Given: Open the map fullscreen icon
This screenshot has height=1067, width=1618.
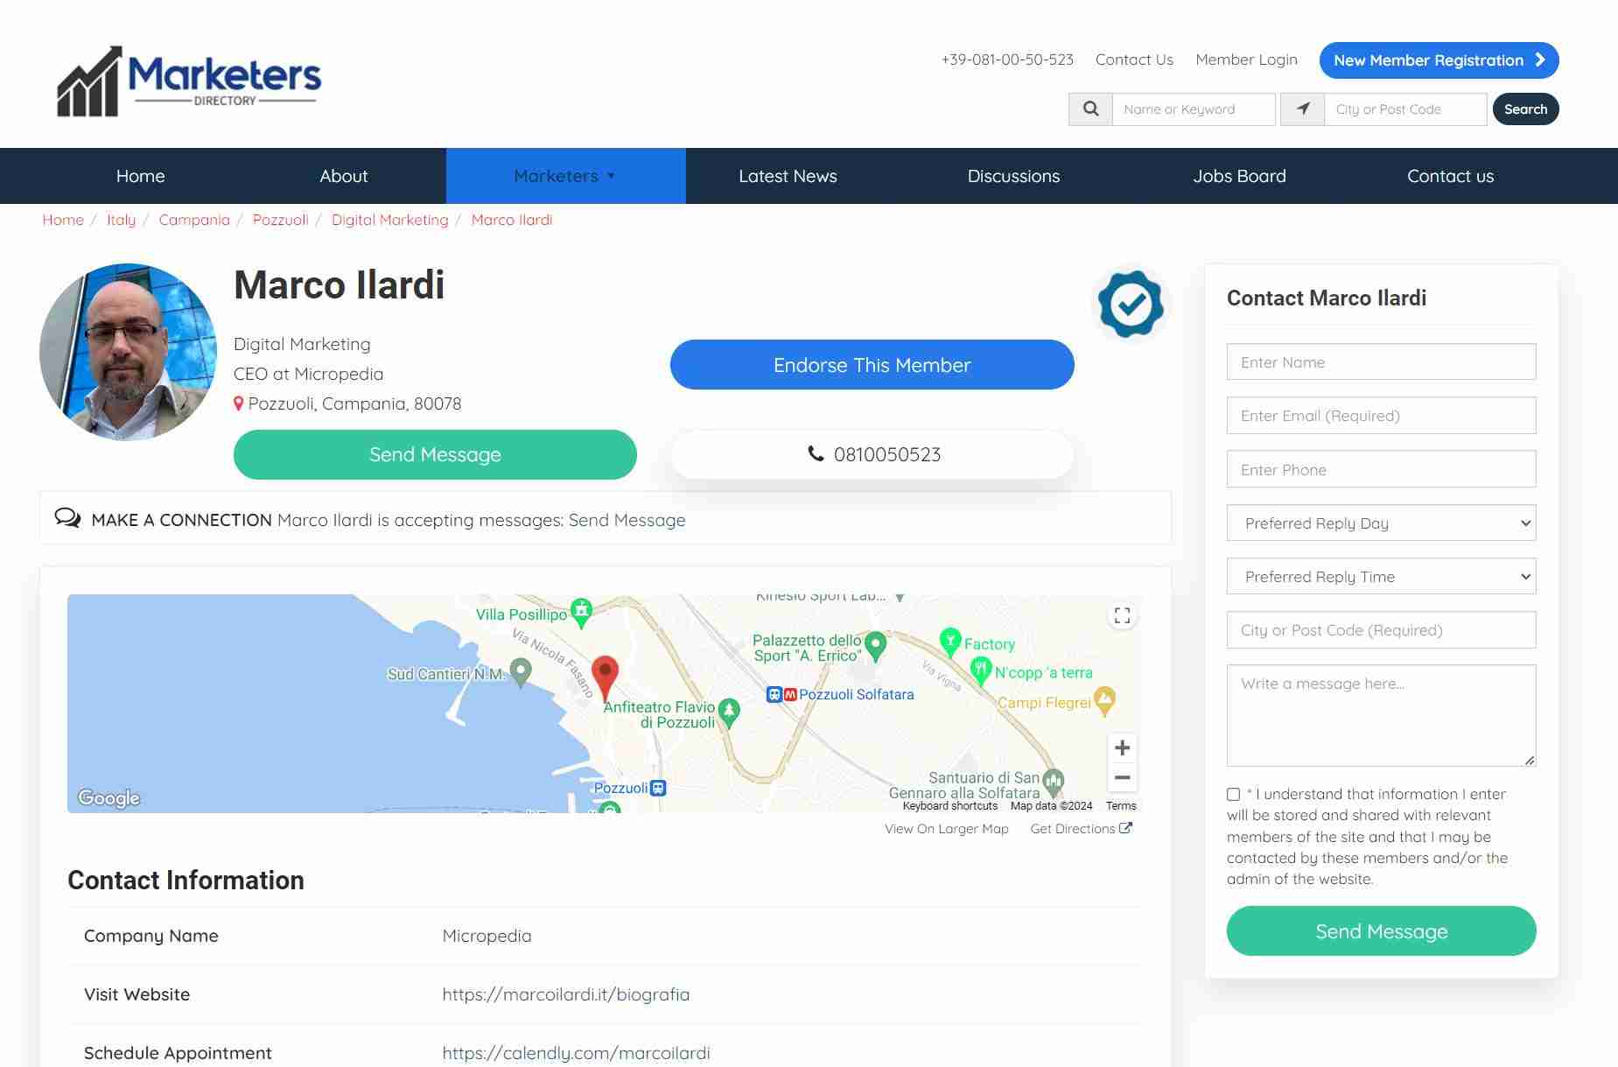Looking at the screenshot, I should pyautogui.click(x=1122, y=615).
